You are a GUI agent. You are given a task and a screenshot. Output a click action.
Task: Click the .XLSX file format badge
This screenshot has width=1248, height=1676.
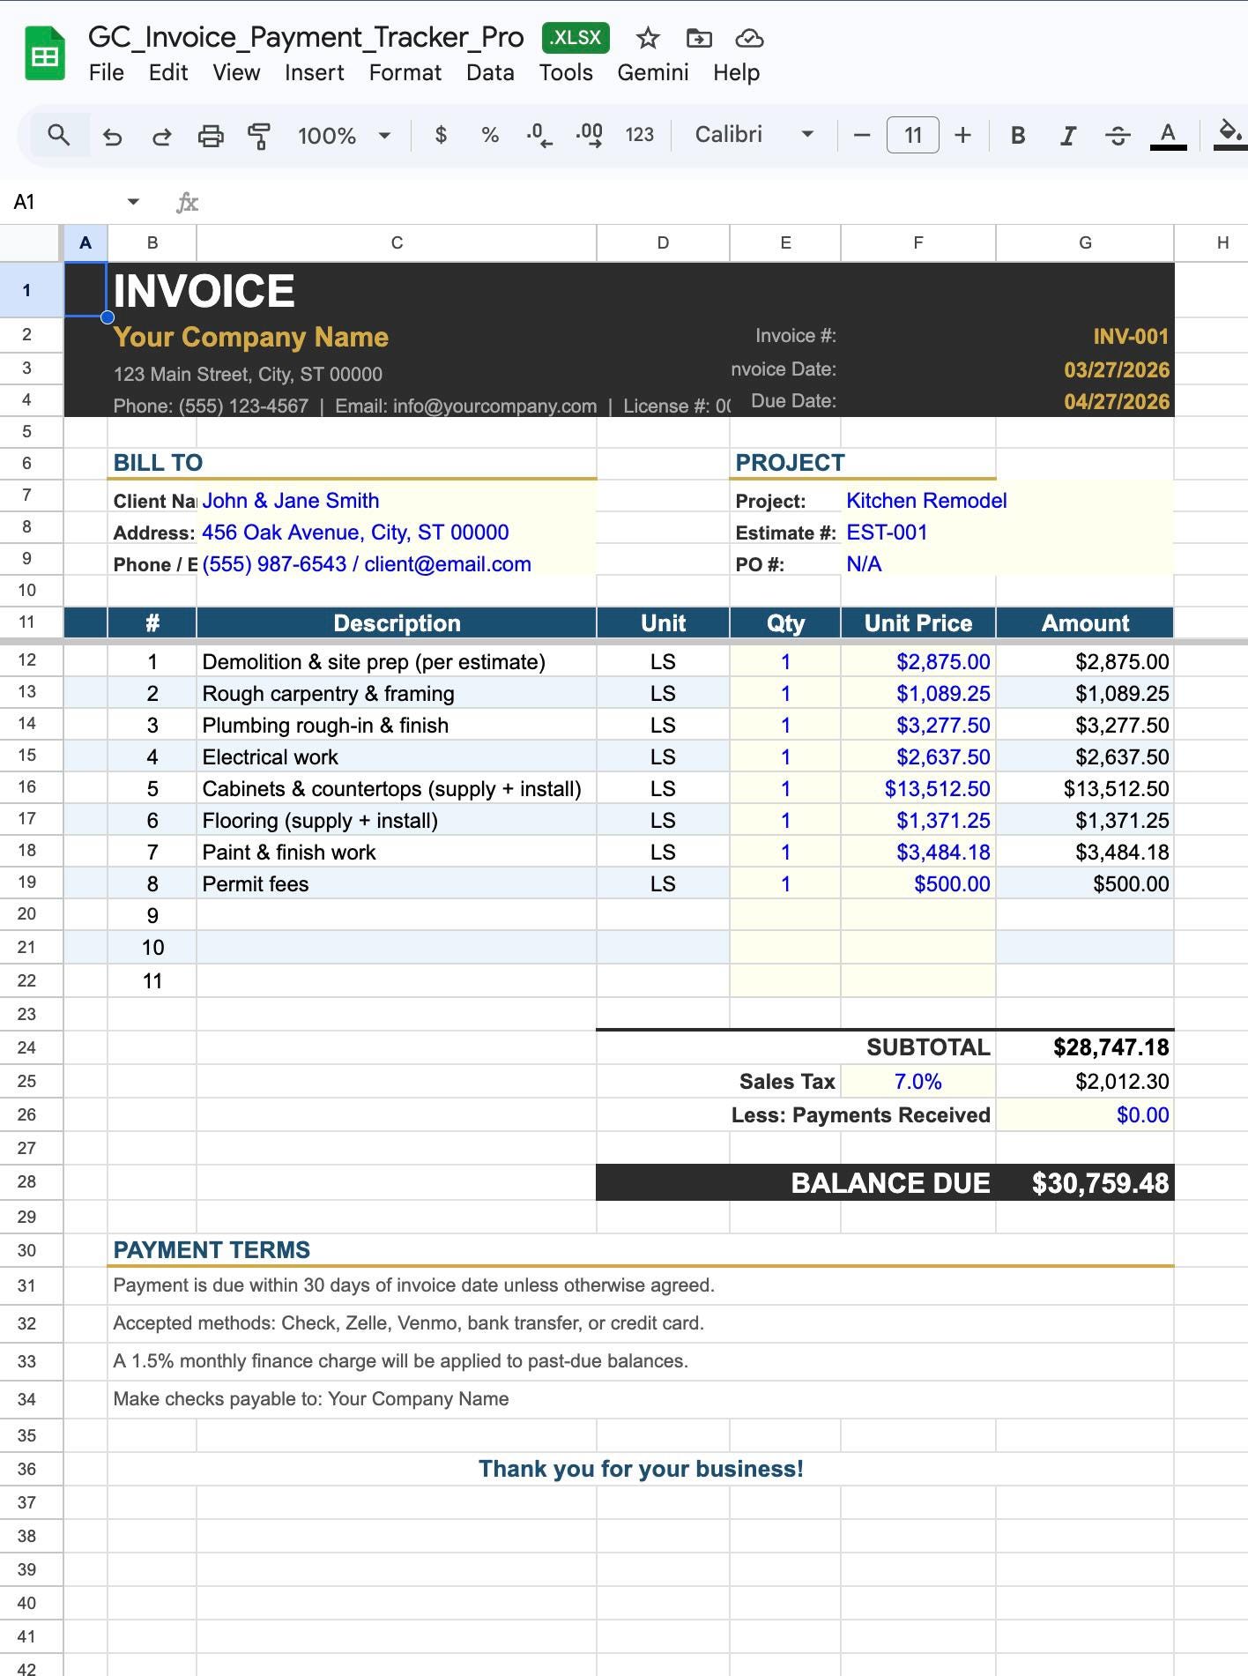576,38
